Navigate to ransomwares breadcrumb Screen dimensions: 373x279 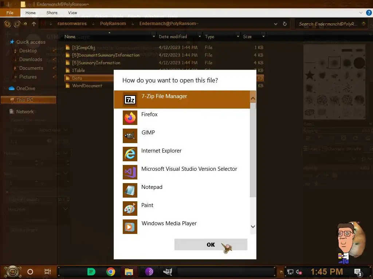(72, 24)
